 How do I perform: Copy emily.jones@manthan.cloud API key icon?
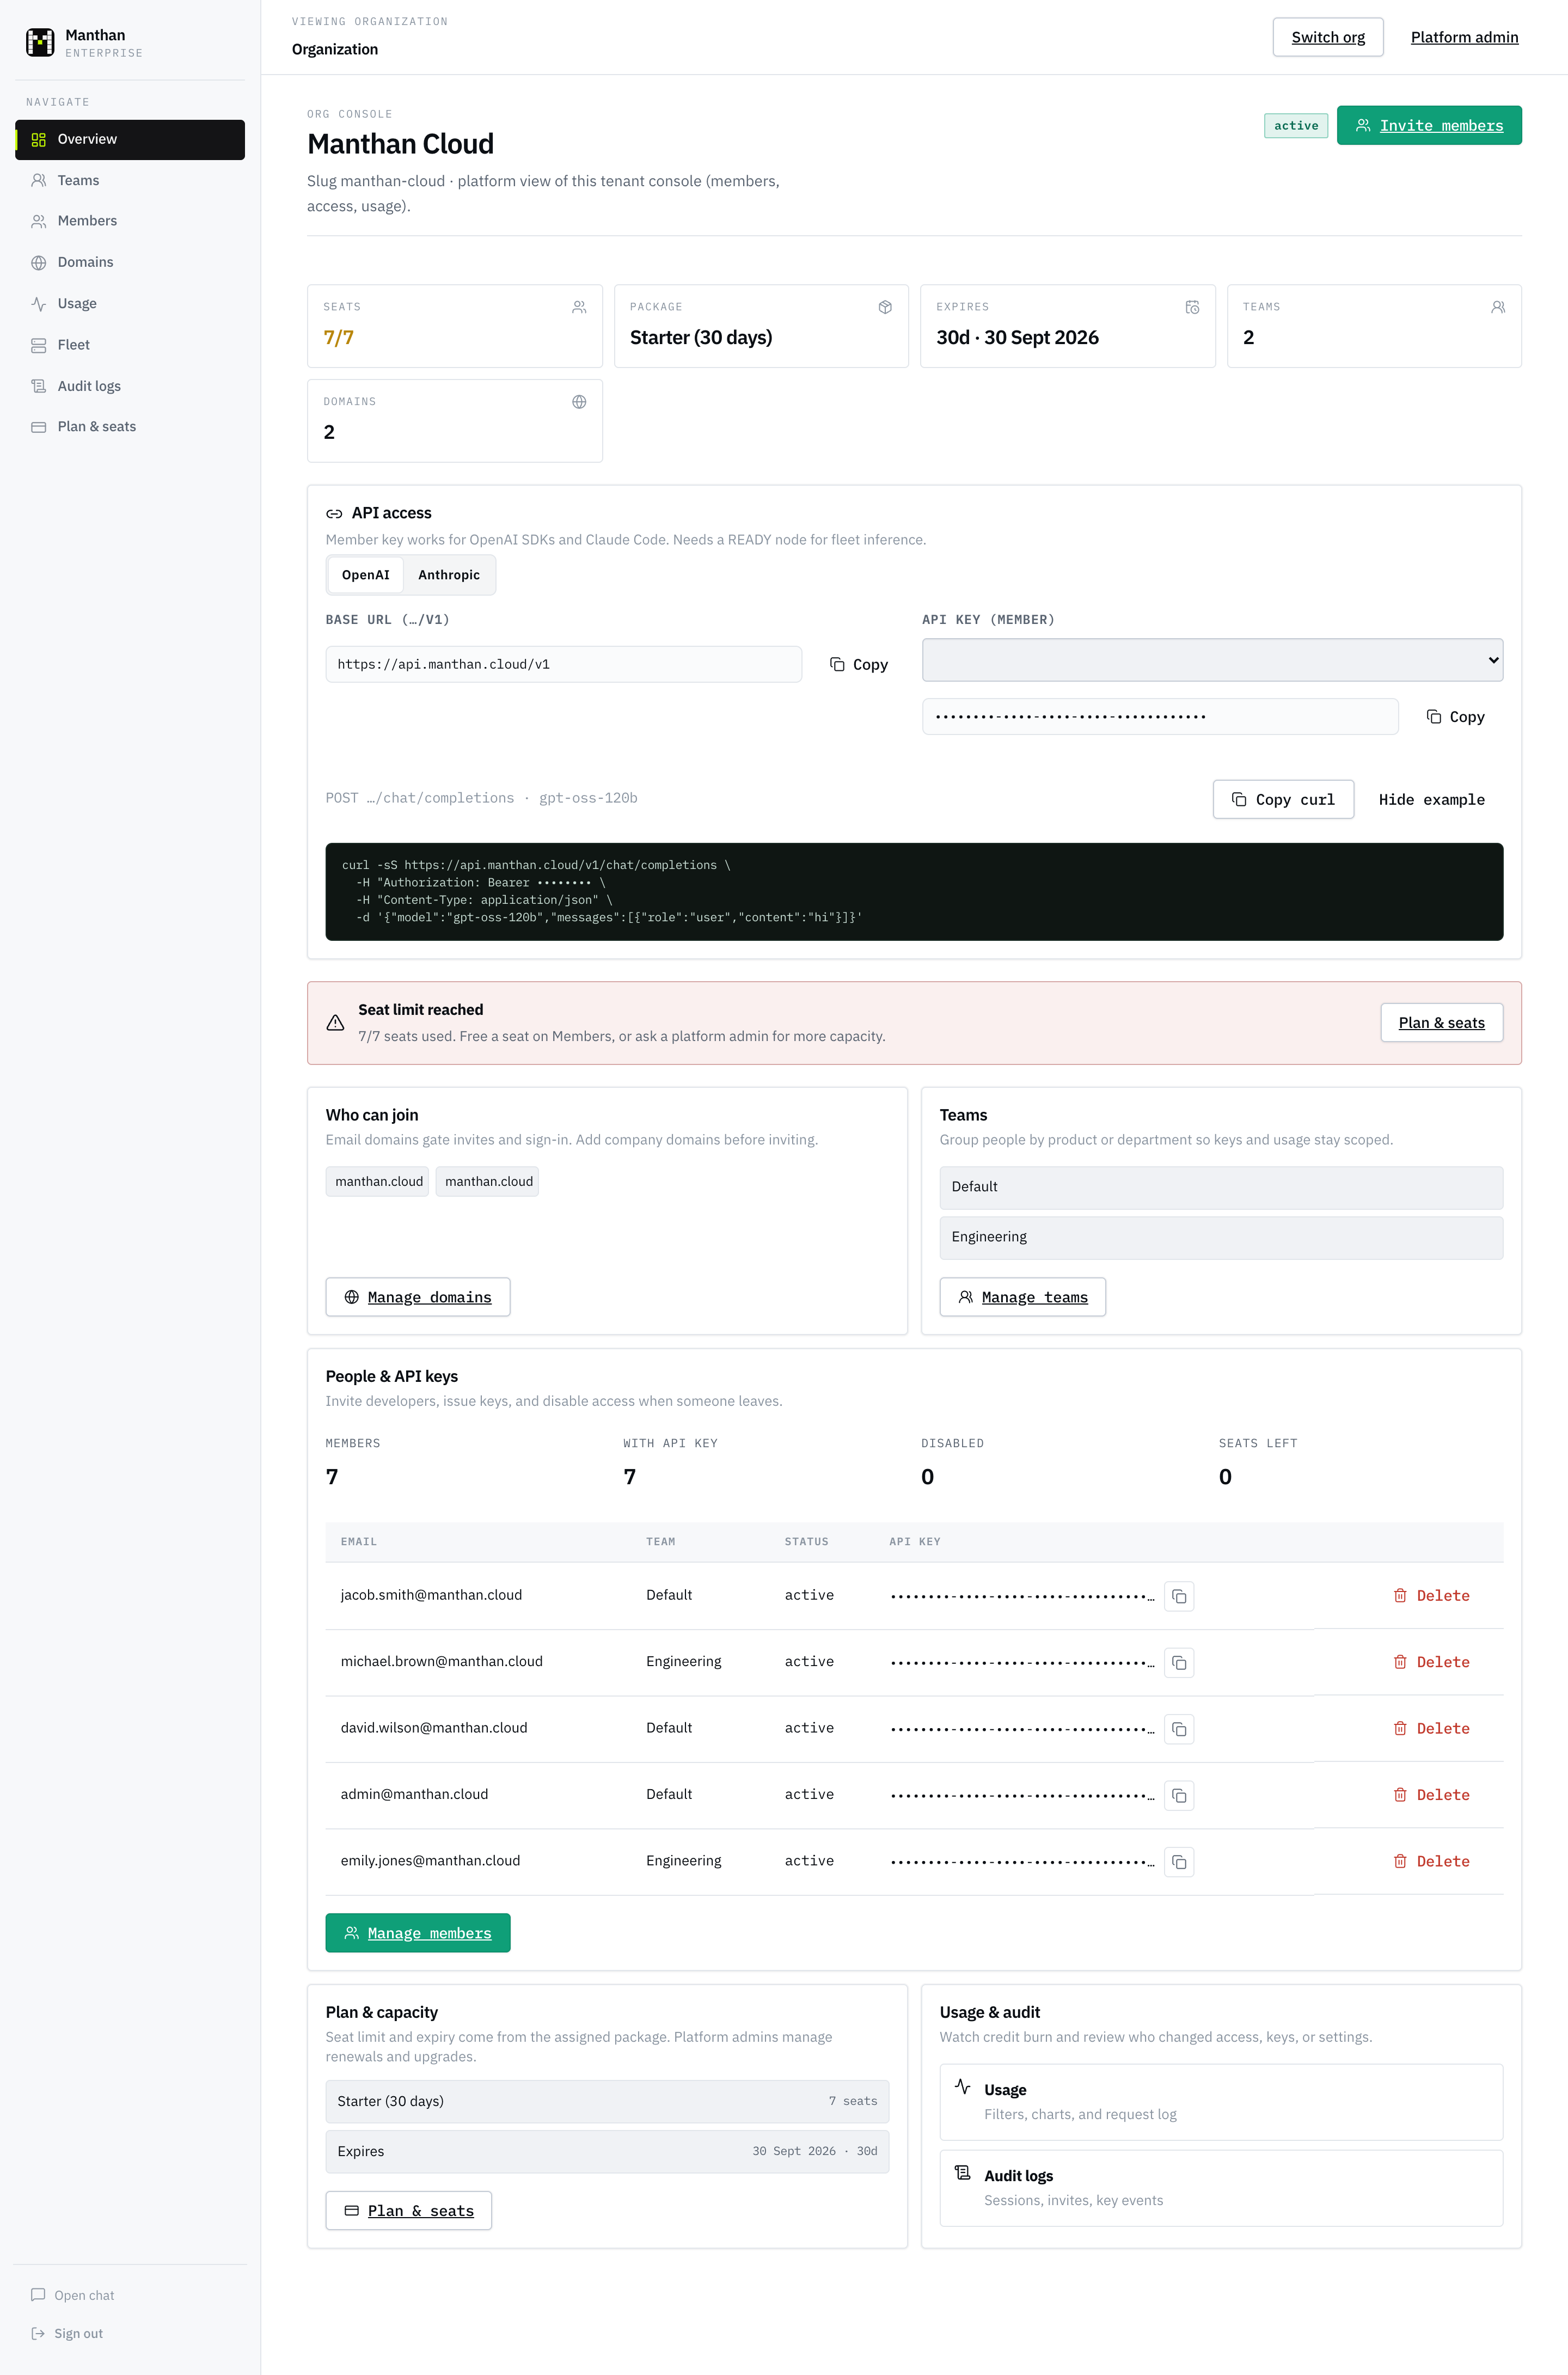pyautogui.click(x=1179, y=1862)
